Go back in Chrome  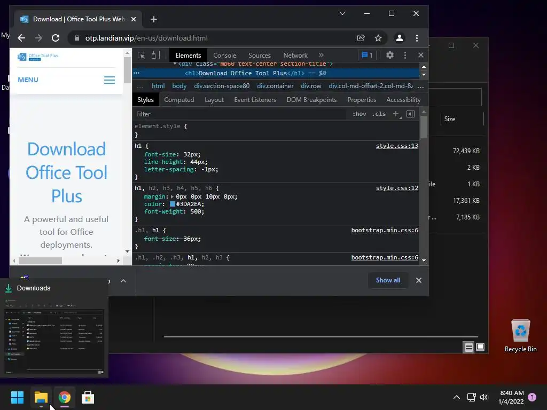coord(21,38)
